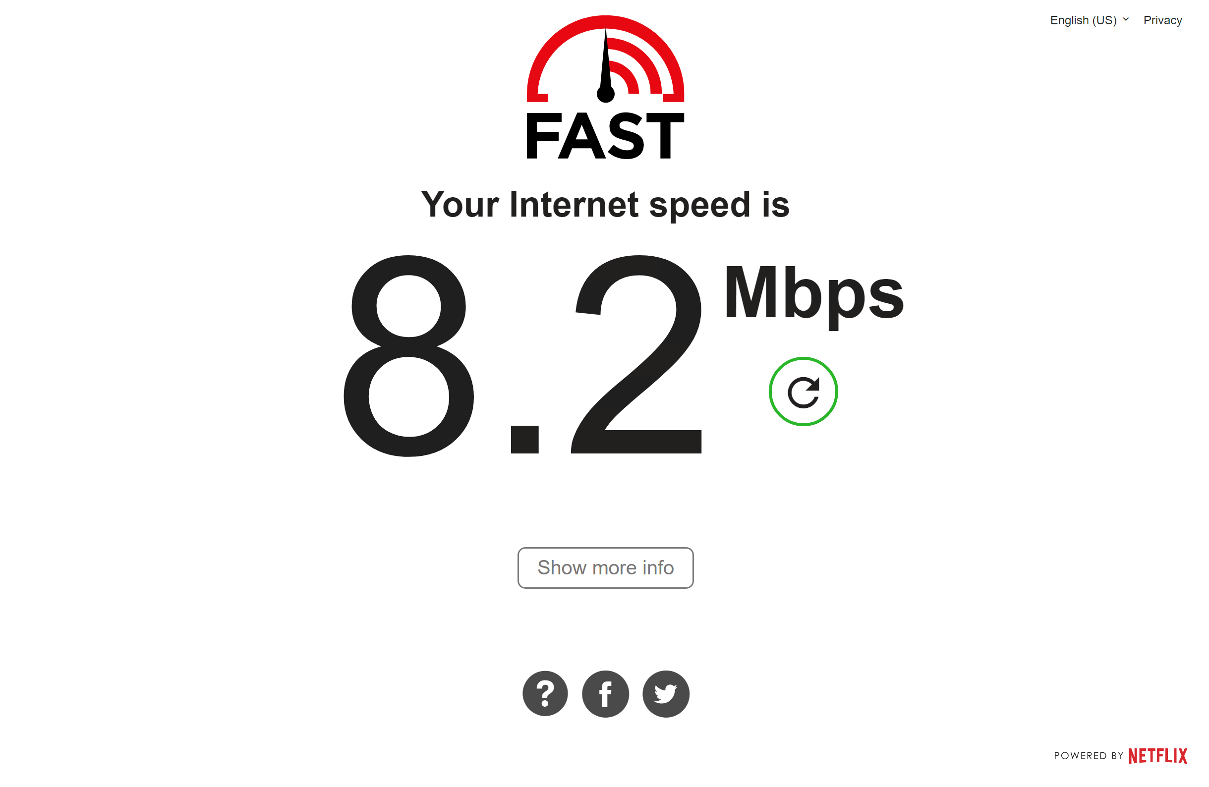Viewport: 1209px width, 787px height.
Task: Share the result on Facebook
Action: point(606,693)
